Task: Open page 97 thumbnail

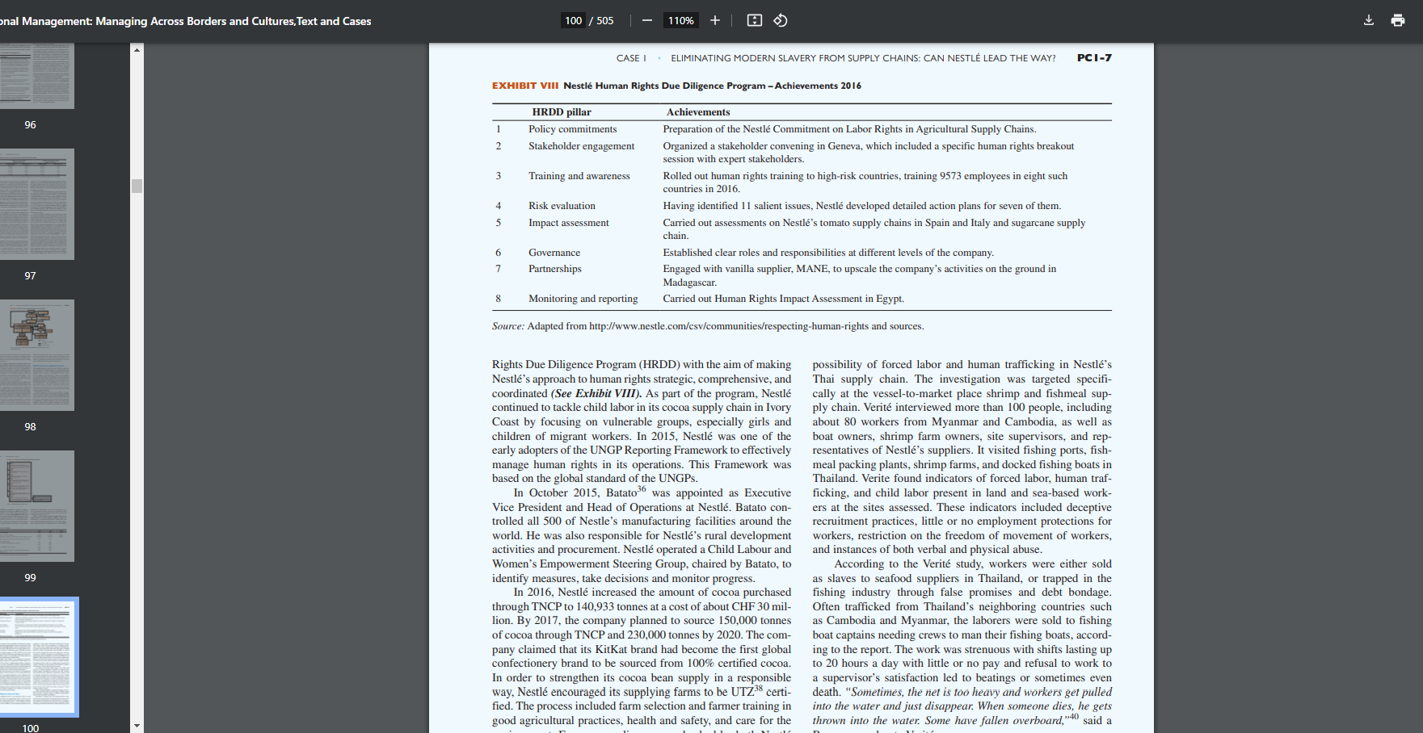Action: 36,204
